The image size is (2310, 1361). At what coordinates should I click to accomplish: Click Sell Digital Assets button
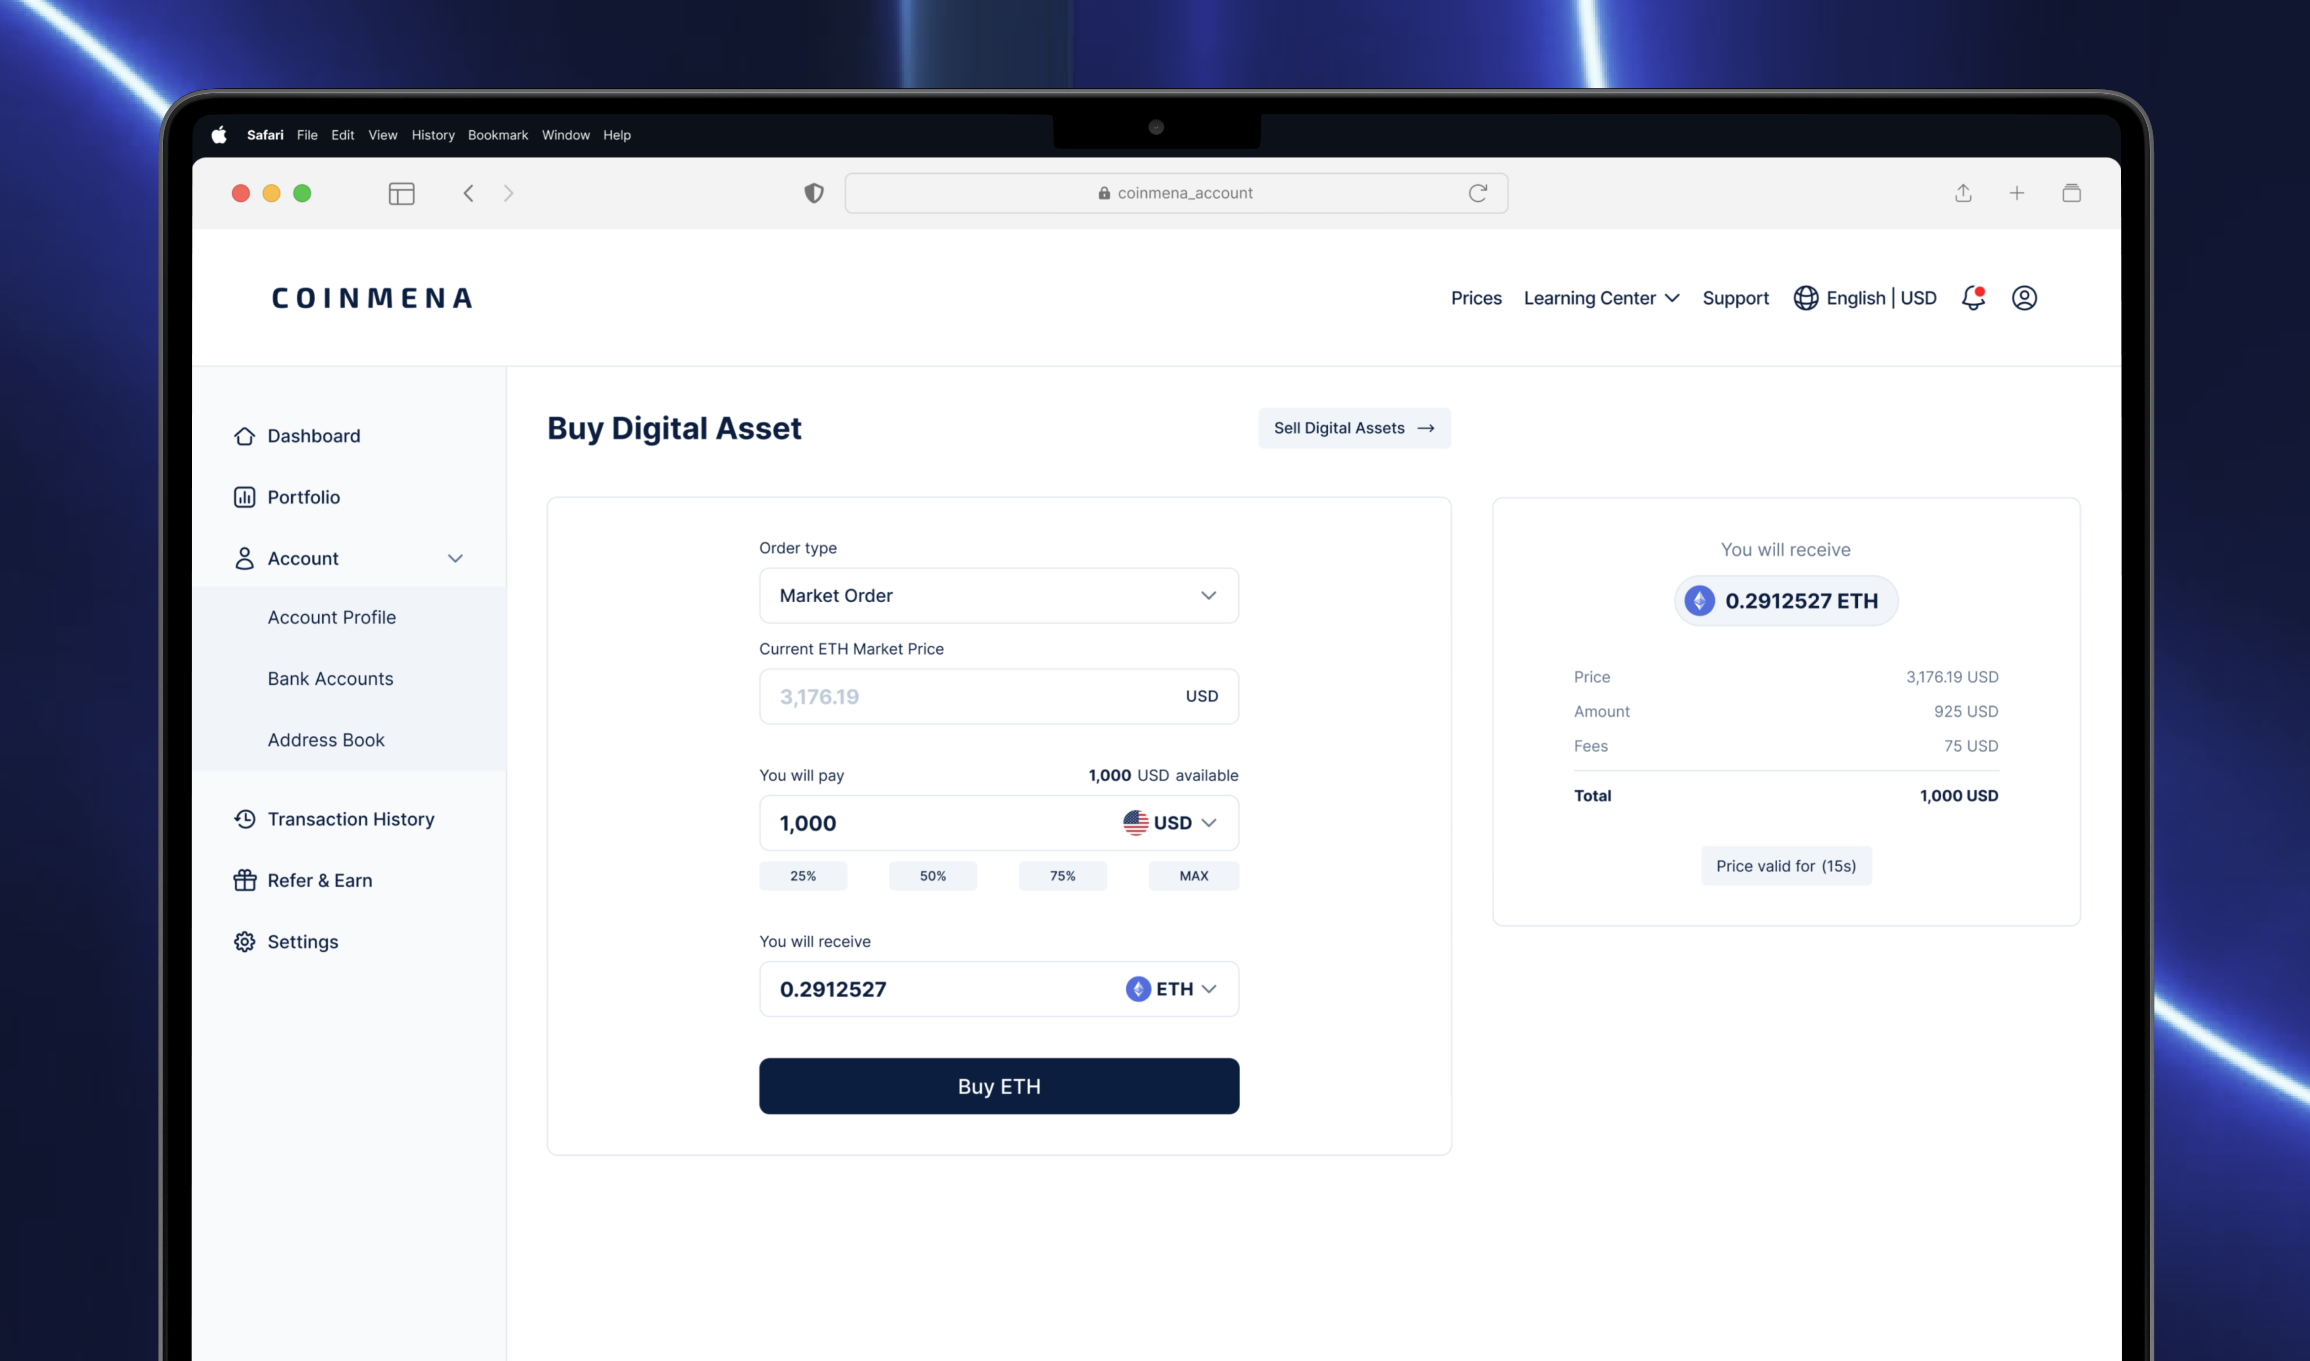(x=1354, y=429)
